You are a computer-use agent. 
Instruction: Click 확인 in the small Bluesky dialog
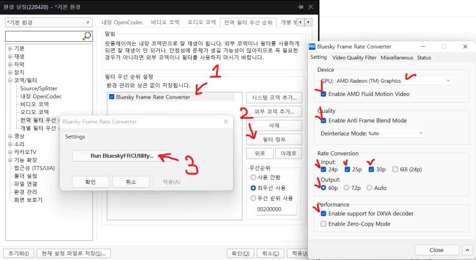91,182
